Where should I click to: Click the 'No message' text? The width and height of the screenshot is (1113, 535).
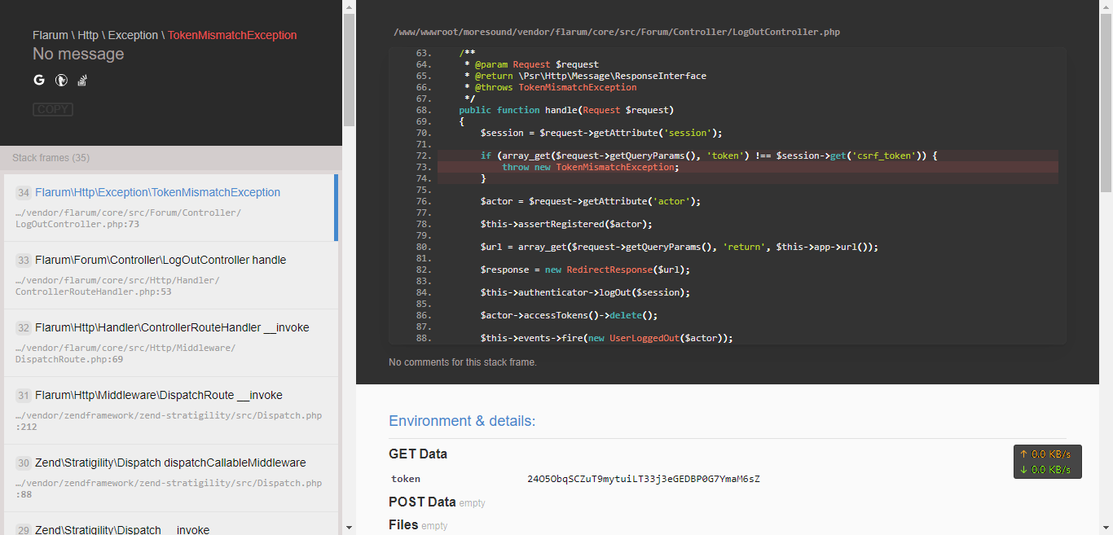click(x=78, y=54)
